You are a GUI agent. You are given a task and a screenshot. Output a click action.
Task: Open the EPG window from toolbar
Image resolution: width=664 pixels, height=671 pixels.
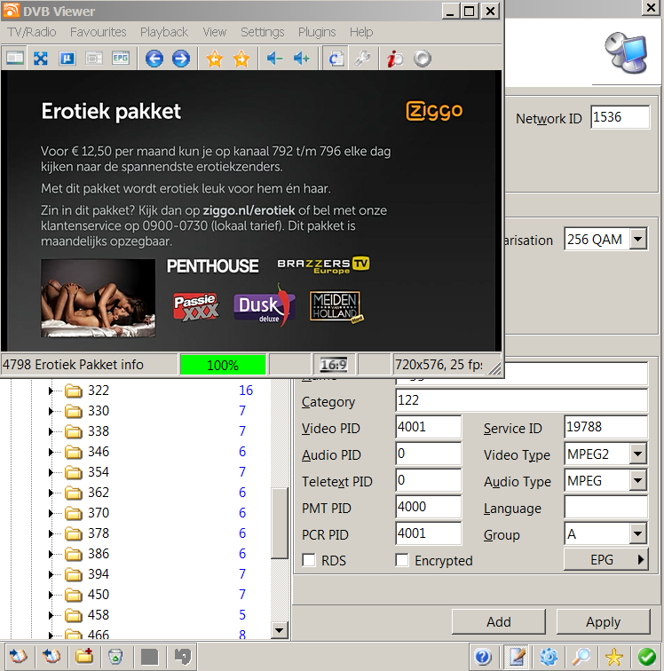(120, 59)
